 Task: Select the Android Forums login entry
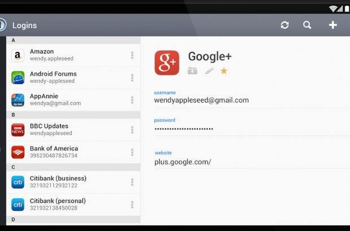click(x=73, y=78)
